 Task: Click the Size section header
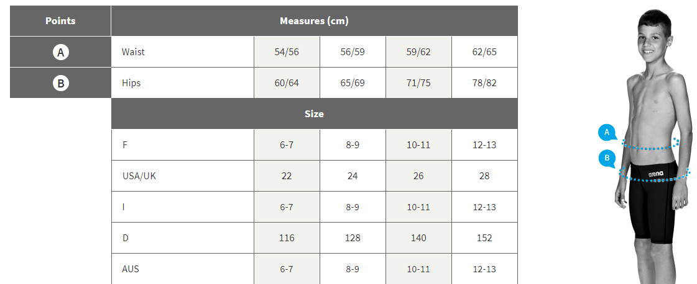click(x=314, y=114)
